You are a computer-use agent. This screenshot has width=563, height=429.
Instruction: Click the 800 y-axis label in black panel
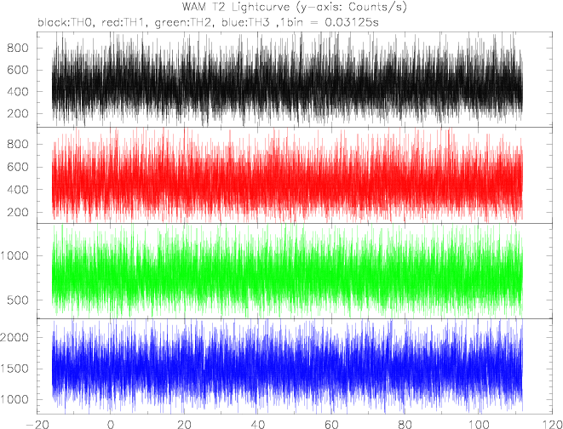pyautogui.click(x=18, y=48)
